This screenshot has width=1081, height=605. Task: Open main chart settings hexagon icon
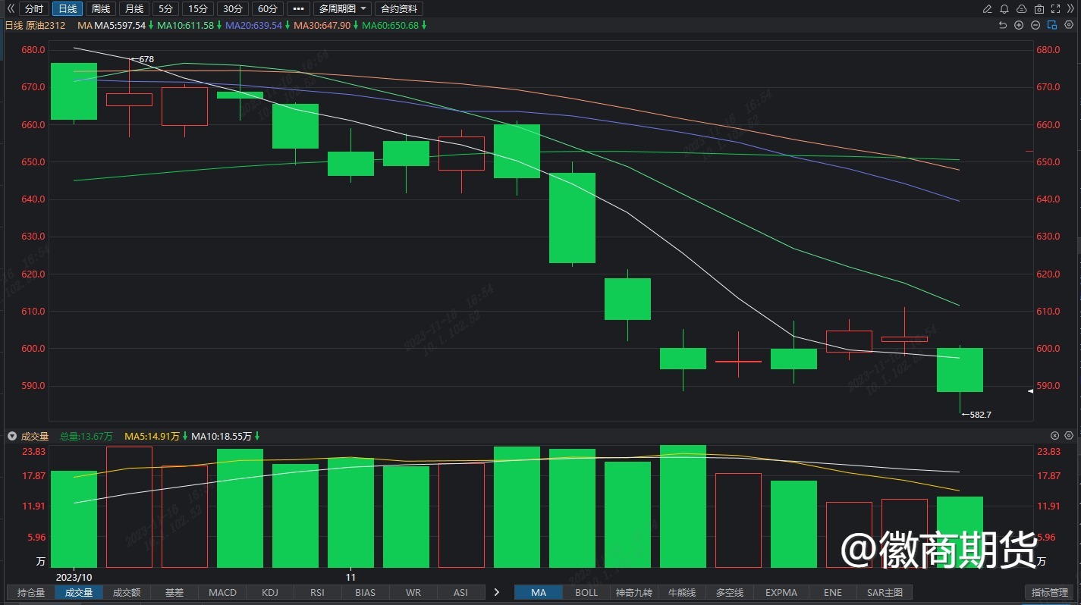click(x=1069, y=25)
